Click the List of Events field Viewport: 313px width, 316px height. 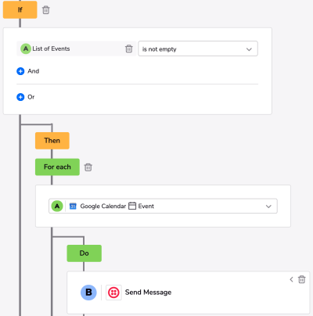(x=77, y=48)
